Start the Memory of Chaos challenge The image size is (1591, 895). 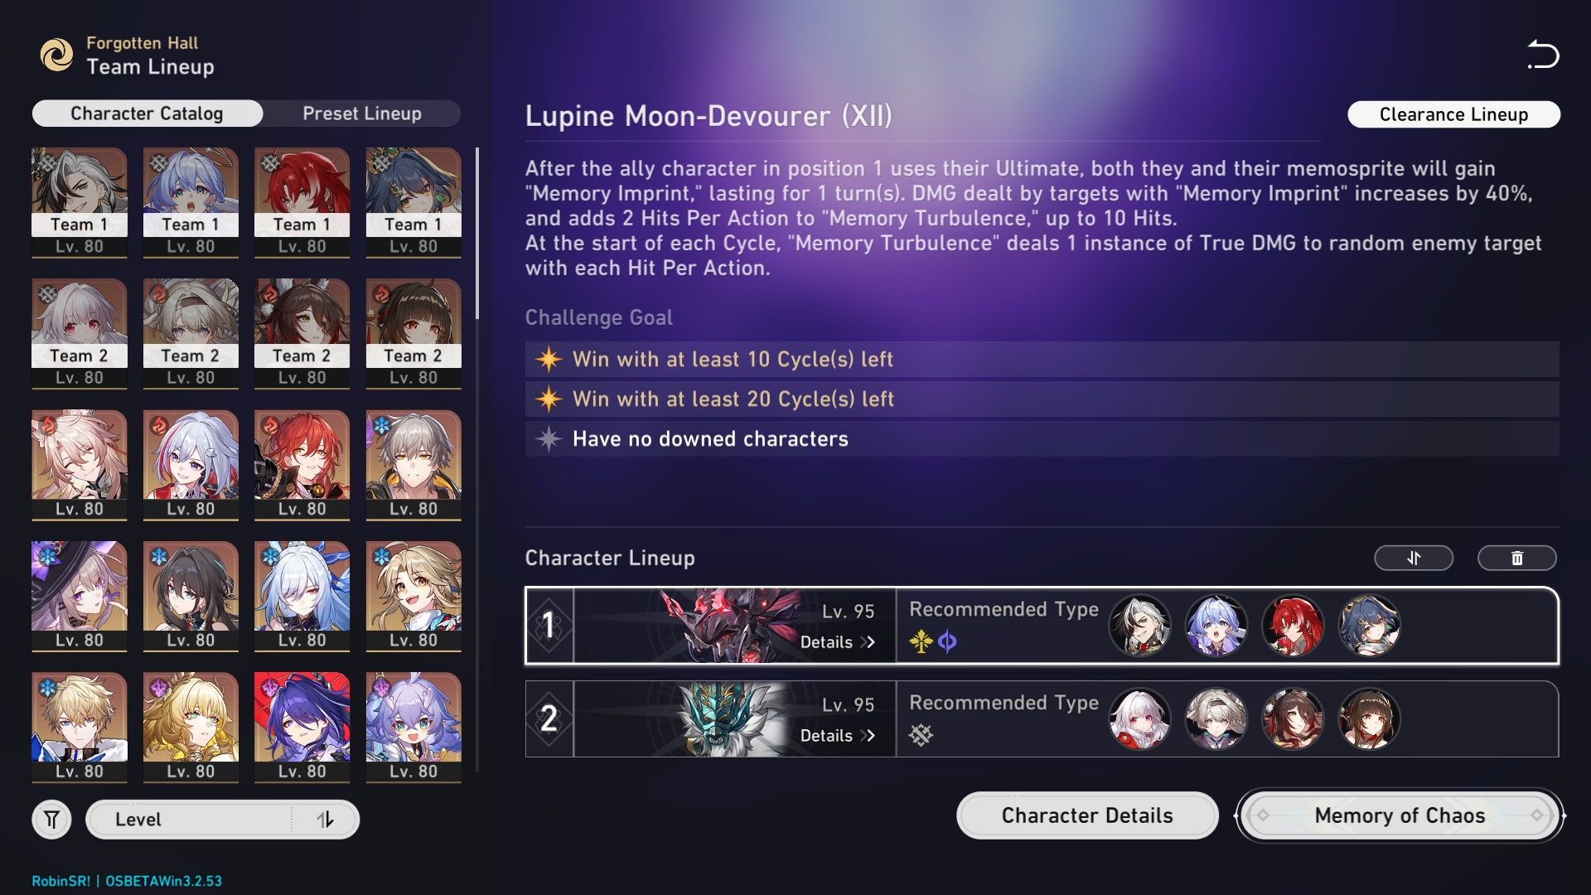click(1400, 815)
